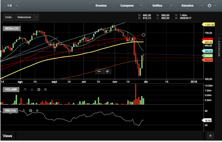Click the 1.021,29 yellow price tag
The width and height of the screenshot is (222, 142).
pyautogui.click(x=208, y=25)
